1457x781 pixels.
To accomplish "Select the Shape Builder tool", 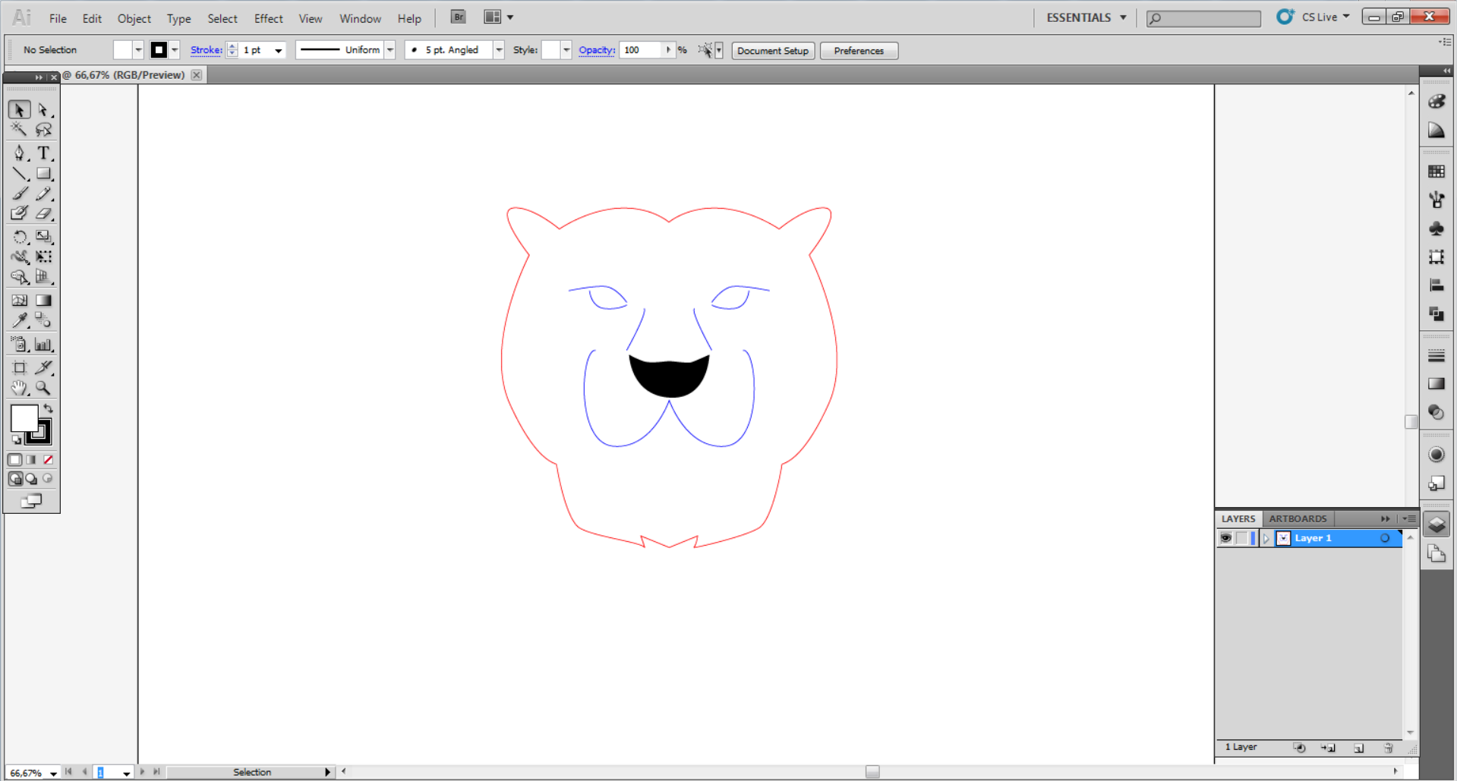I will pyautogui.click(x=20, y=278).
